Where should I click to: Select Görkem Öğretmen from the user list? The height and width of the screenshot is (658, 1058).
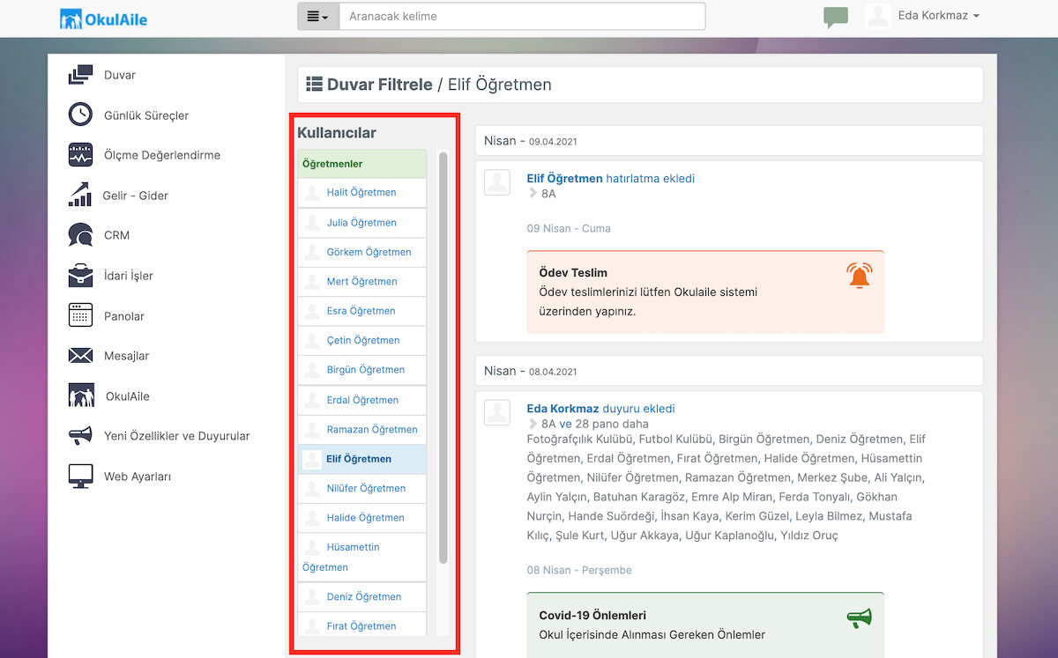(361, 252)
